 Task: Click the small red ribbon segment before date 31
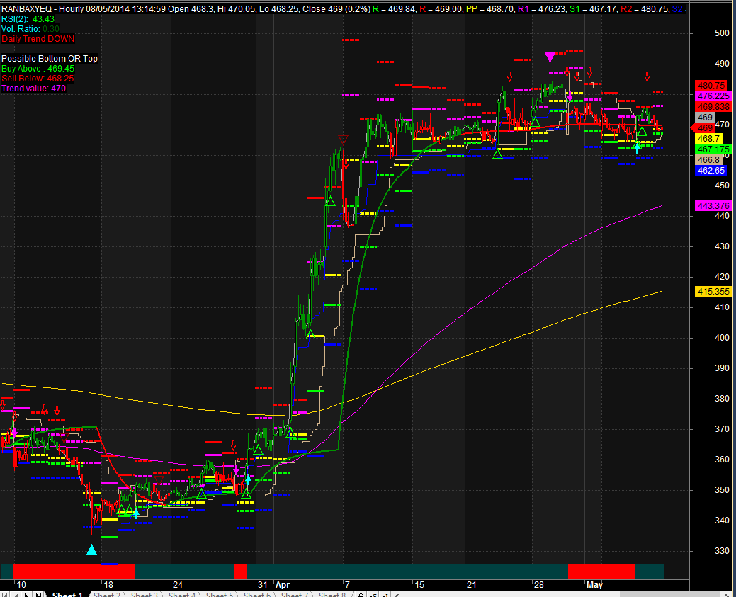click(x=240, y=572)
